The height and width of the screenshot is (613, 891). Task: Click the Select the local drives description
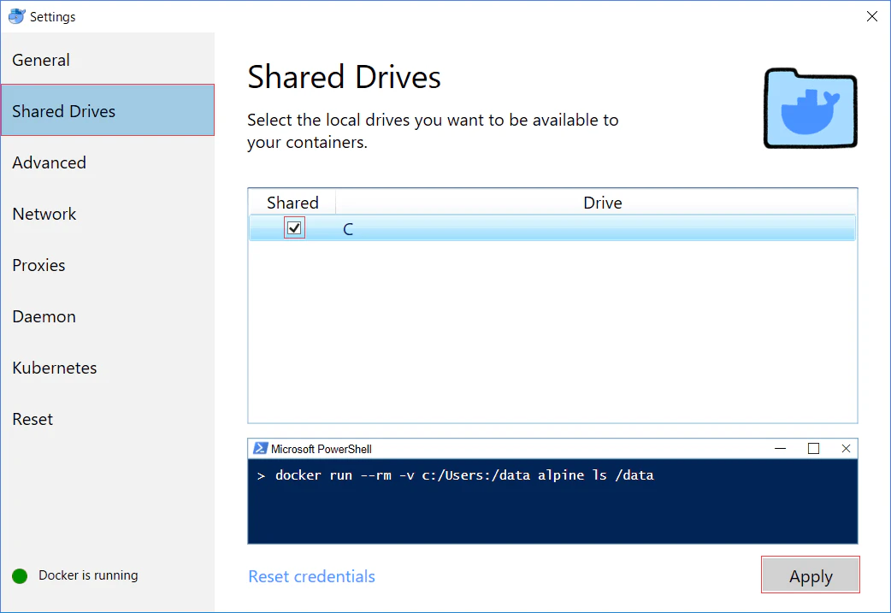click(433, 132)
